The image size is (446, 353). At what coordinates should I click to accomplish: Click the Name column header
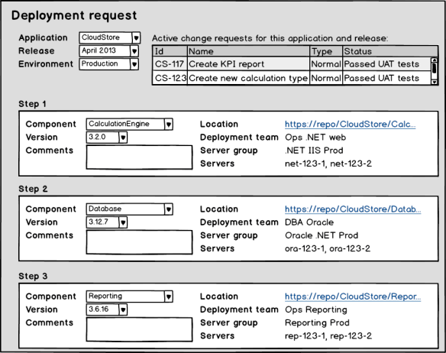(x=249, y=51)
